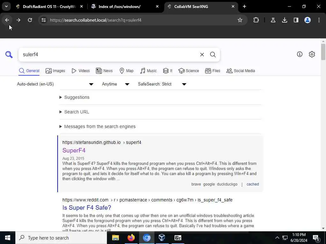Select the Map search category

point(126,71)
